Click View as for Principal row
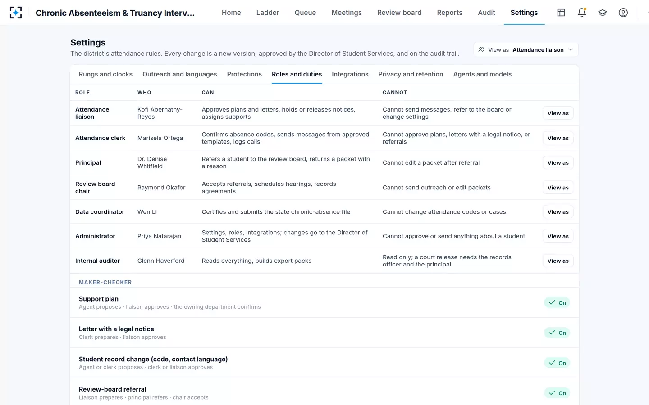 tap(558, 163)
